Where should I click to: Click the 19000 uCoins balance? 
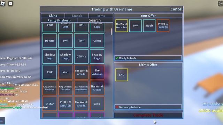(211, 110)
